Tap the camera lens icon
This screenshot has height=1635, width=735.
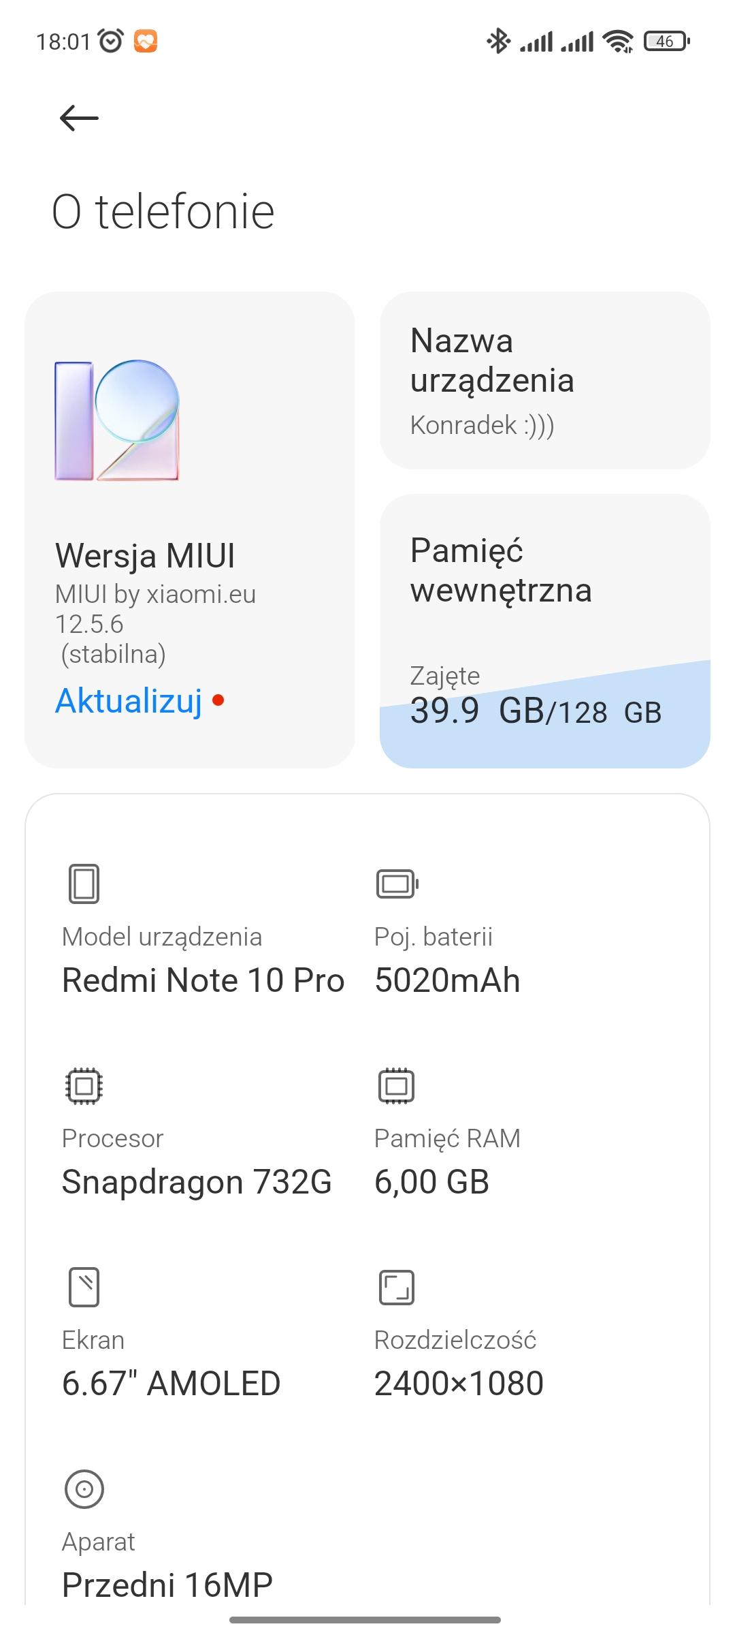pyautogui.click(x=84, y=1489)
